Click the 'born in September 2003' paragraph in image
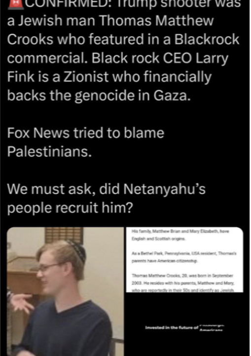The width and height of the screenshot is (251, 356). tap(182, 279)
